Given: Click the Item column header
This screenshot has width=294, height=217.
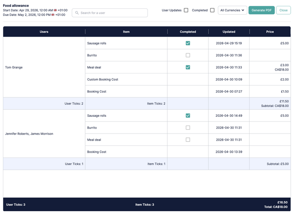Looking at the screenshot, I should coord(126,32).
